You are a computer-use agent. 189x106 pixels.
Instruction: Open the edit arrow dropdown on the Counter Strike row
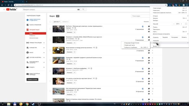[75, 43]
